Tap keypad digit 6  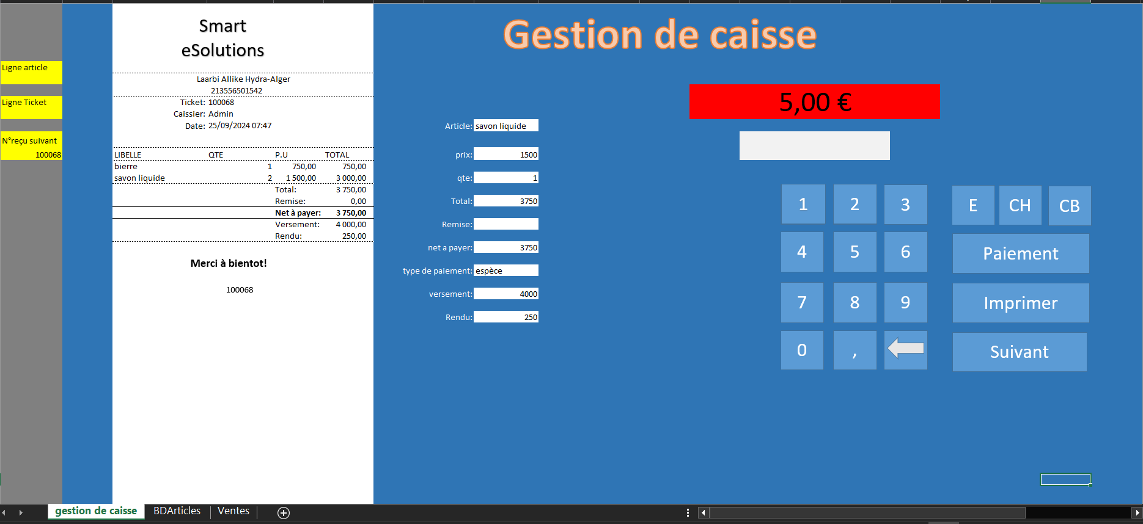pos(905,252)
